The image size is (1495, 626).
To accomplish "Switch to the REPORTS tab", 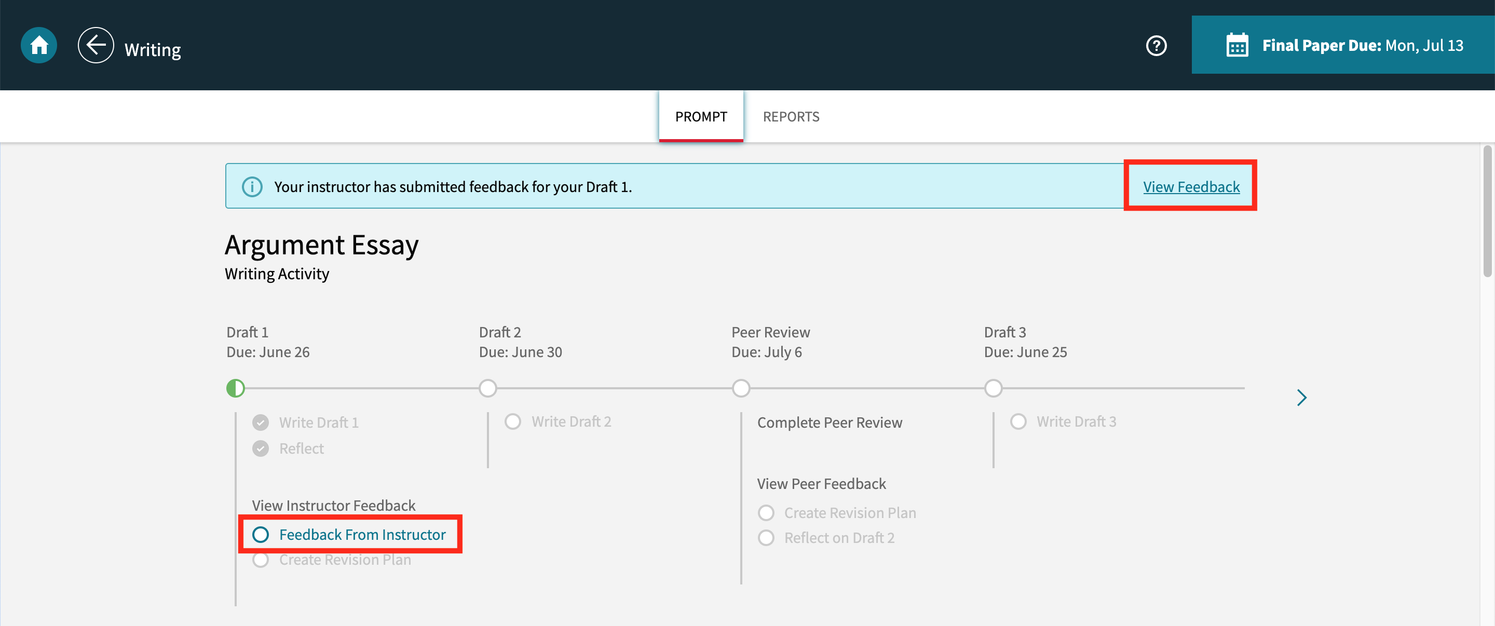I will click(791, 116).
